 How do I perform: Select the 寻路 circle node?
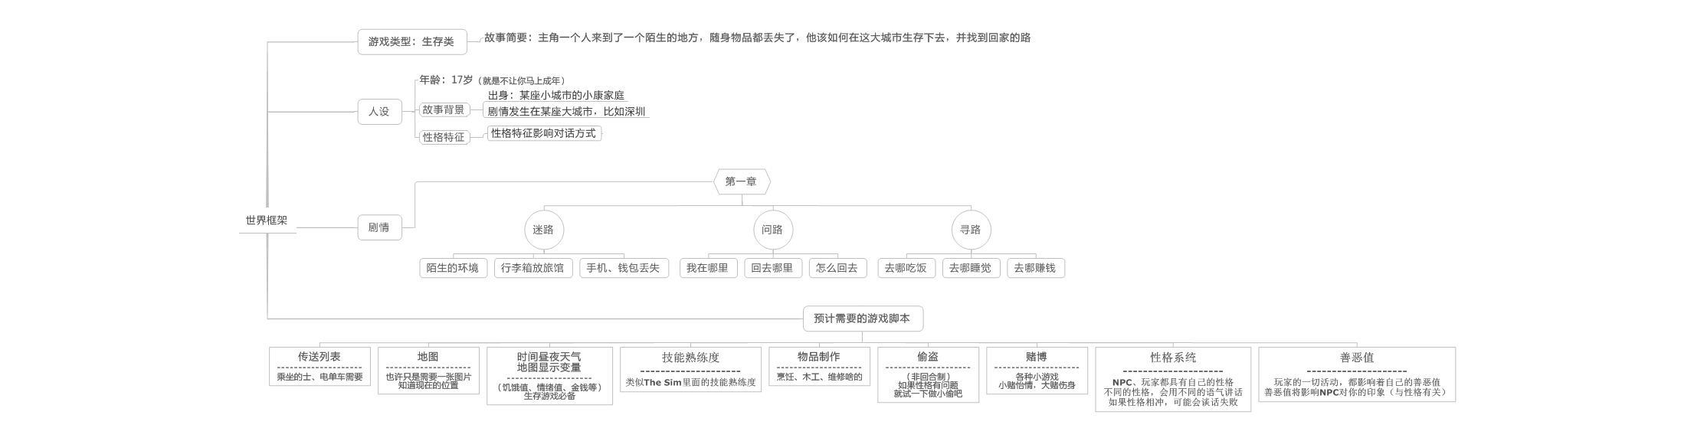971,229
